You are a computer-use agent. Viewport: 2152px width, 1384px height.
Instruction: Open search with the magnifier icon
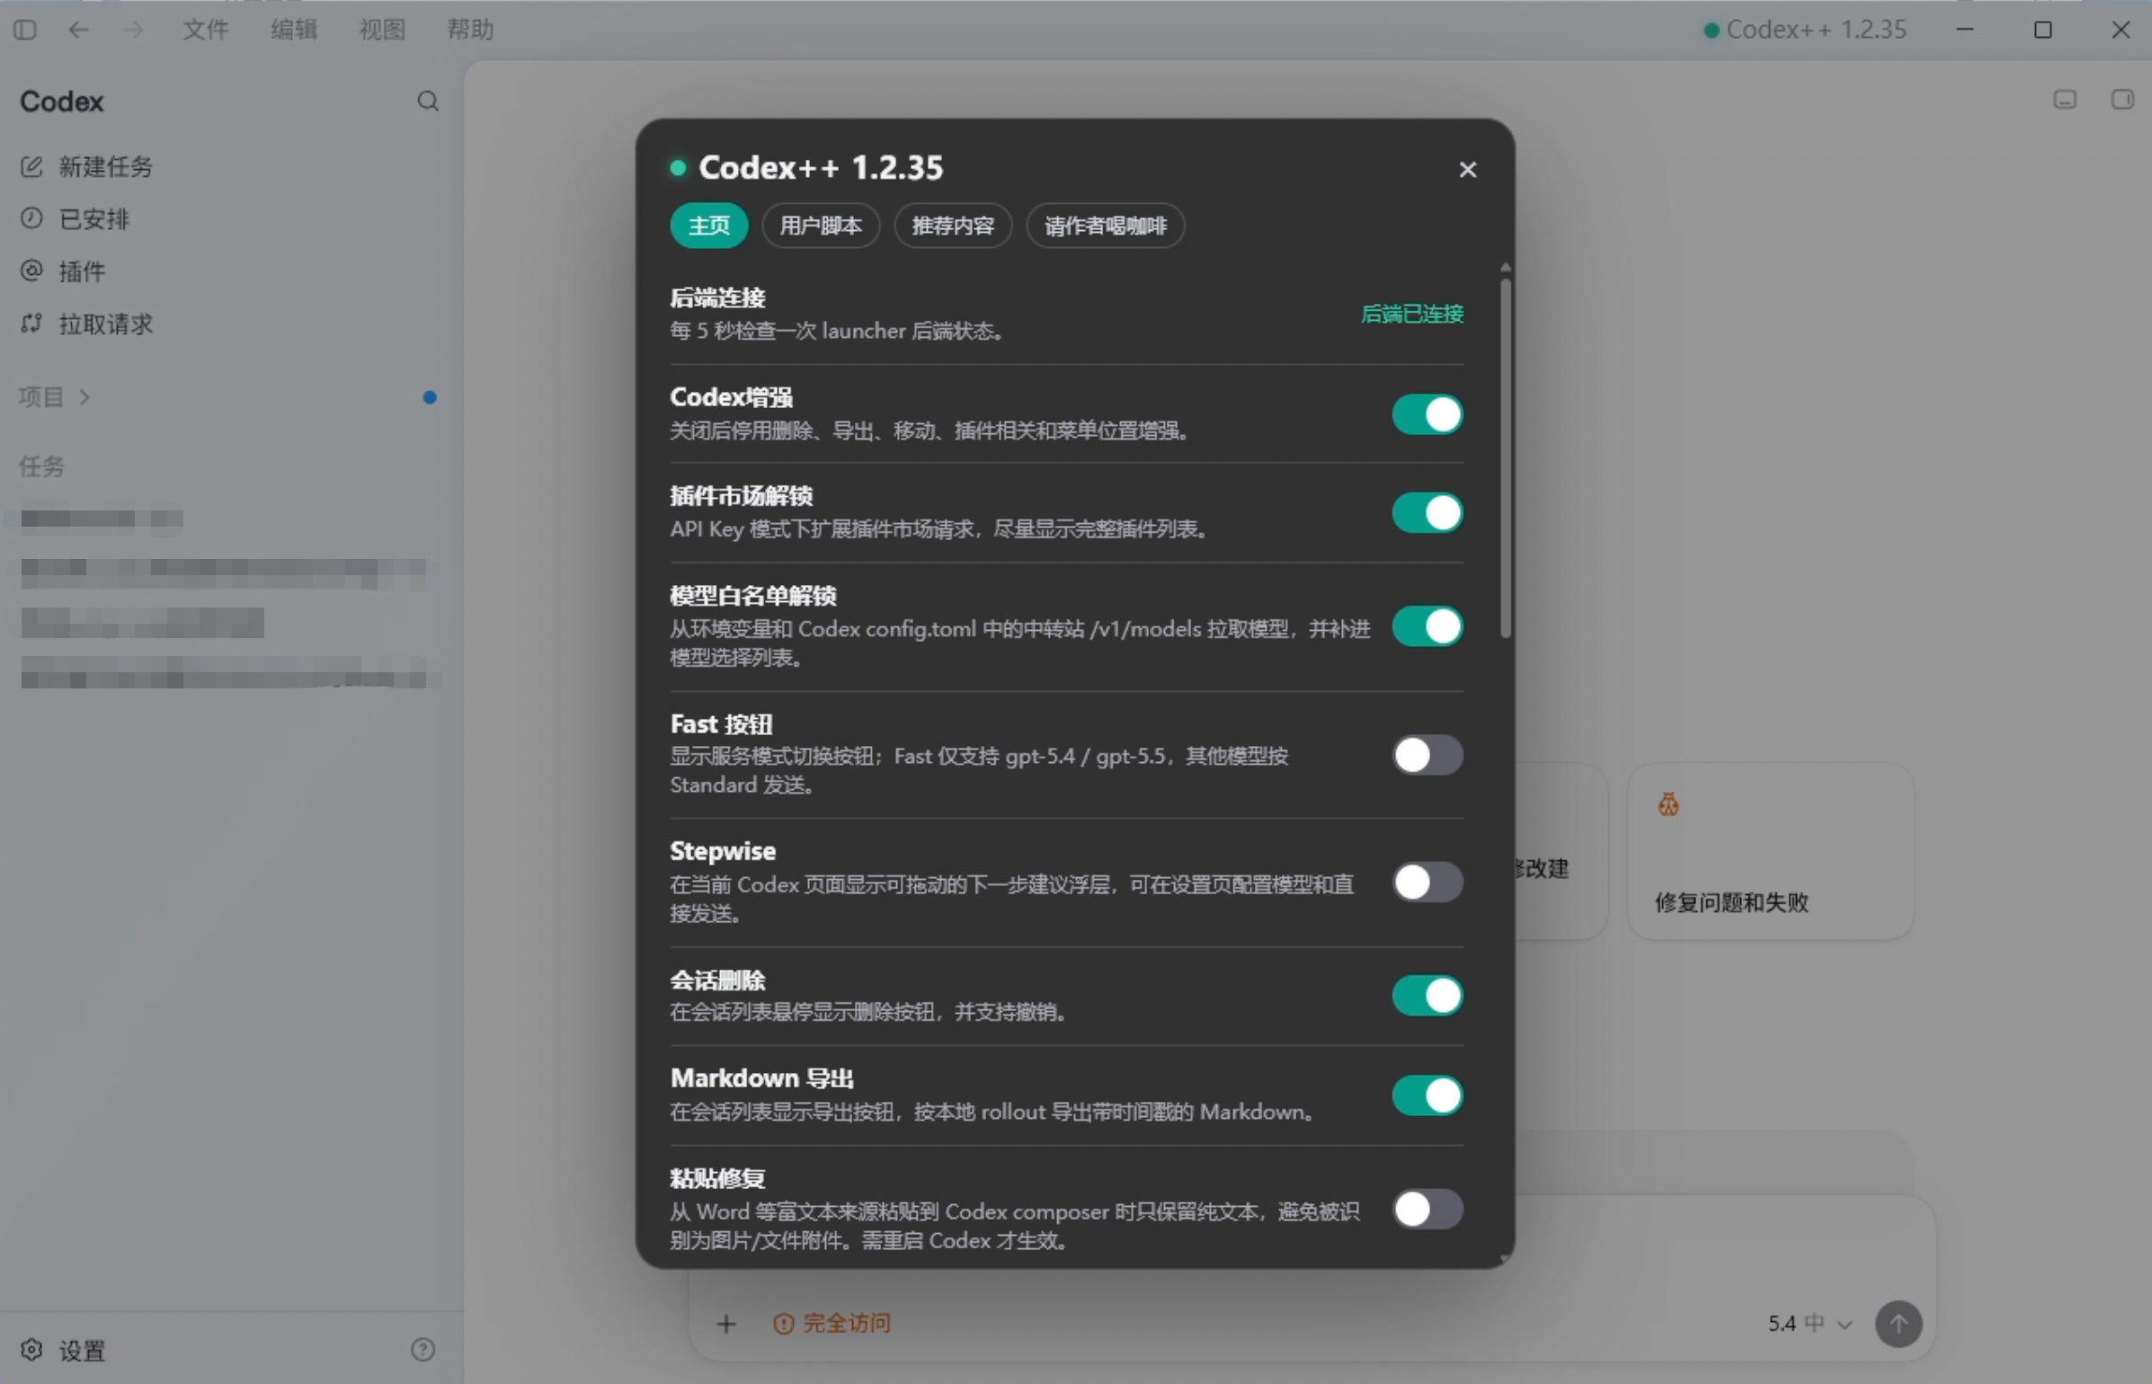[x=428, y=101]
